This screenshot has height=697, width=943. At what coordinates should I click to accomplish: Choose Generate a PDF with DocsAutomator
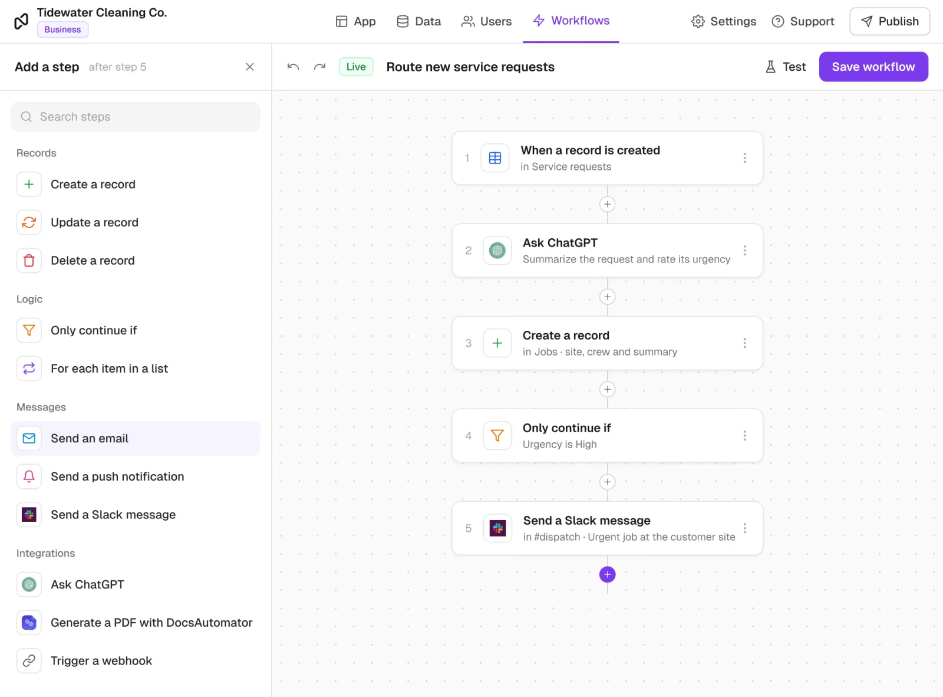[136, 623]
